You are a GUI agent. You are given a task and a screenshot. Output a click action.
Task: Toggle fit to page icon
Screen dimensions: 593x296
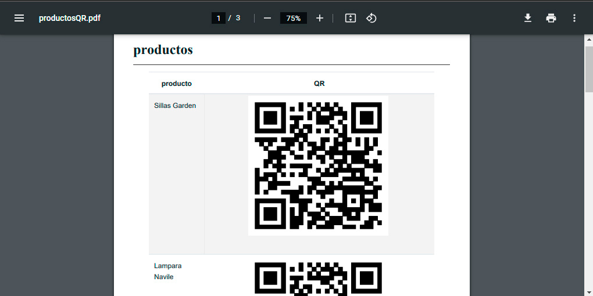tap(351, 18)
